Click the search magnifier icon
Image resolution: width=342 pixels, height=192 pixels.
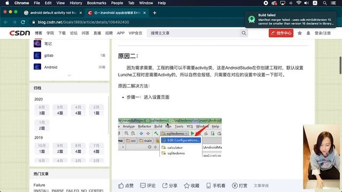244,33
